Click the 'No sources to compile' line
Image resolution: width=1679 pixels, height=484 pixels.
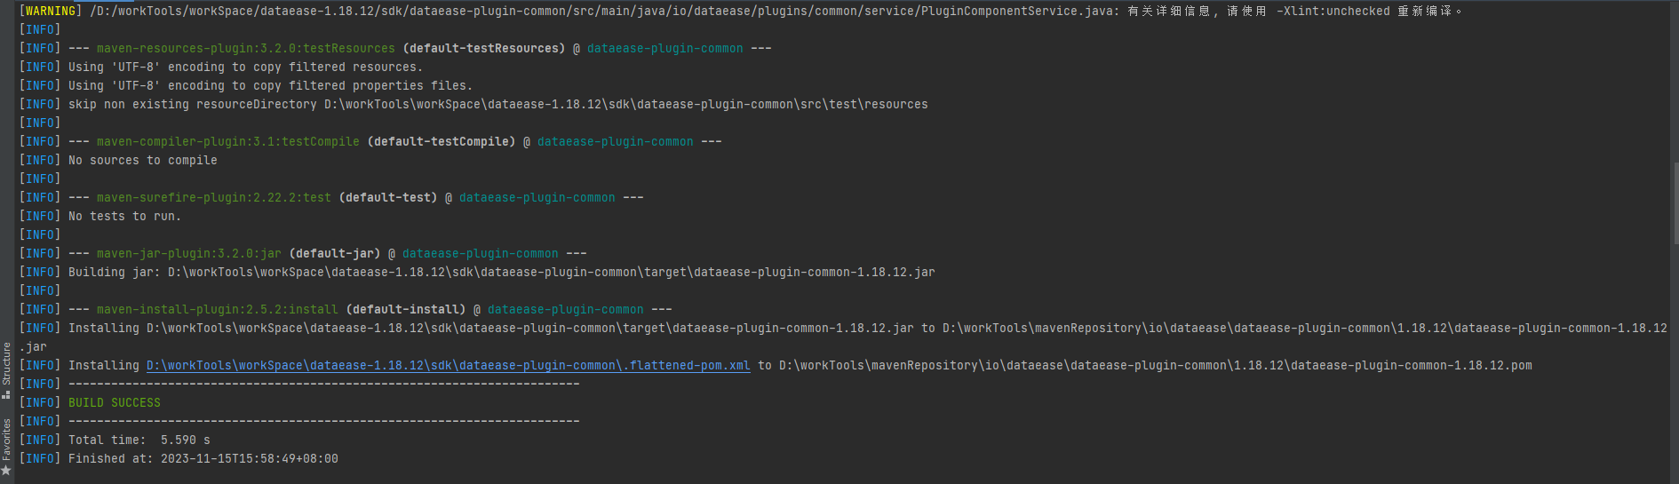coord(118,160)
